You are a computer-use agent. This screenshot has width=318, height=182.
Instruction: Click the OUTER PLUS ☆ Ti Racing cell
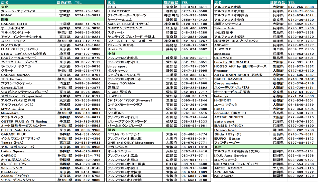tap(28, 122)
